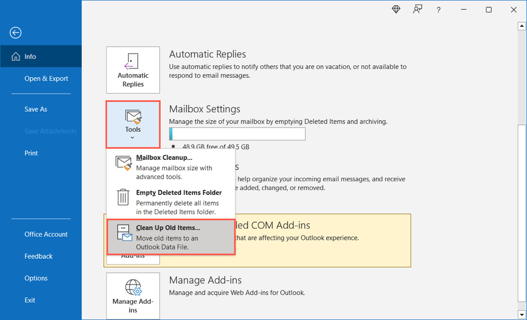Open Outlook Options
The image size is (527, 320).
tap(36, 278)
